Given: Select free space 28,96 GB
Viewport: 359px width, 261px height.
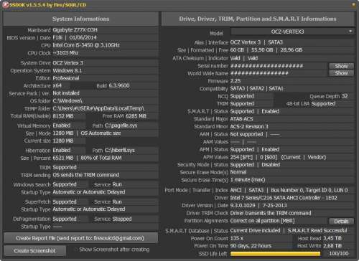Looking at the screenshot, I should 292,50.
